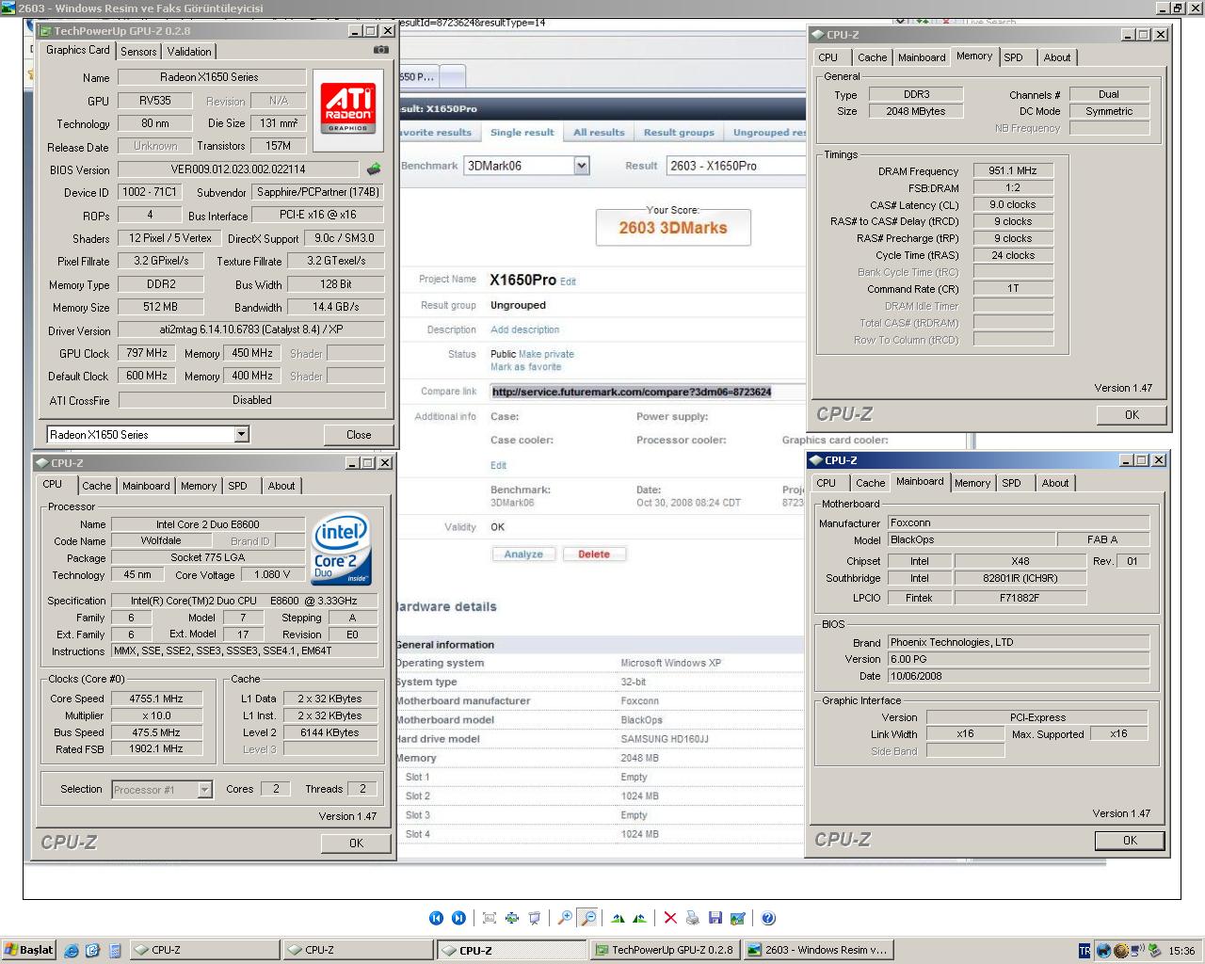Open viewer help with the question mark icon
The height and width of the screenshot is (964, 1205).
click(x=768, y=918)
